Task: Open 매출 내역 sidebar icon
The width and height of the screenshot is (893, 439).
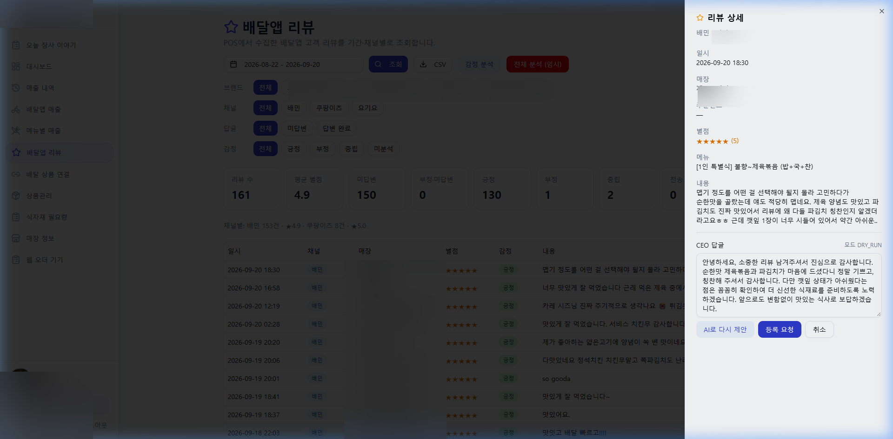Action: (x=16, y=88)
